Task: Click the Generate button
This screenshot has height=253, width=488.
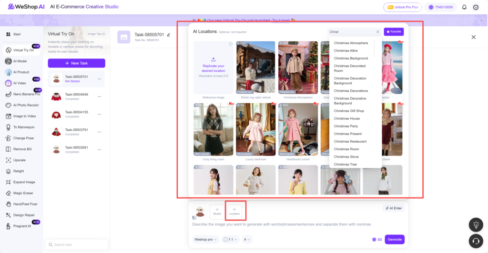Action: point(395,239)
